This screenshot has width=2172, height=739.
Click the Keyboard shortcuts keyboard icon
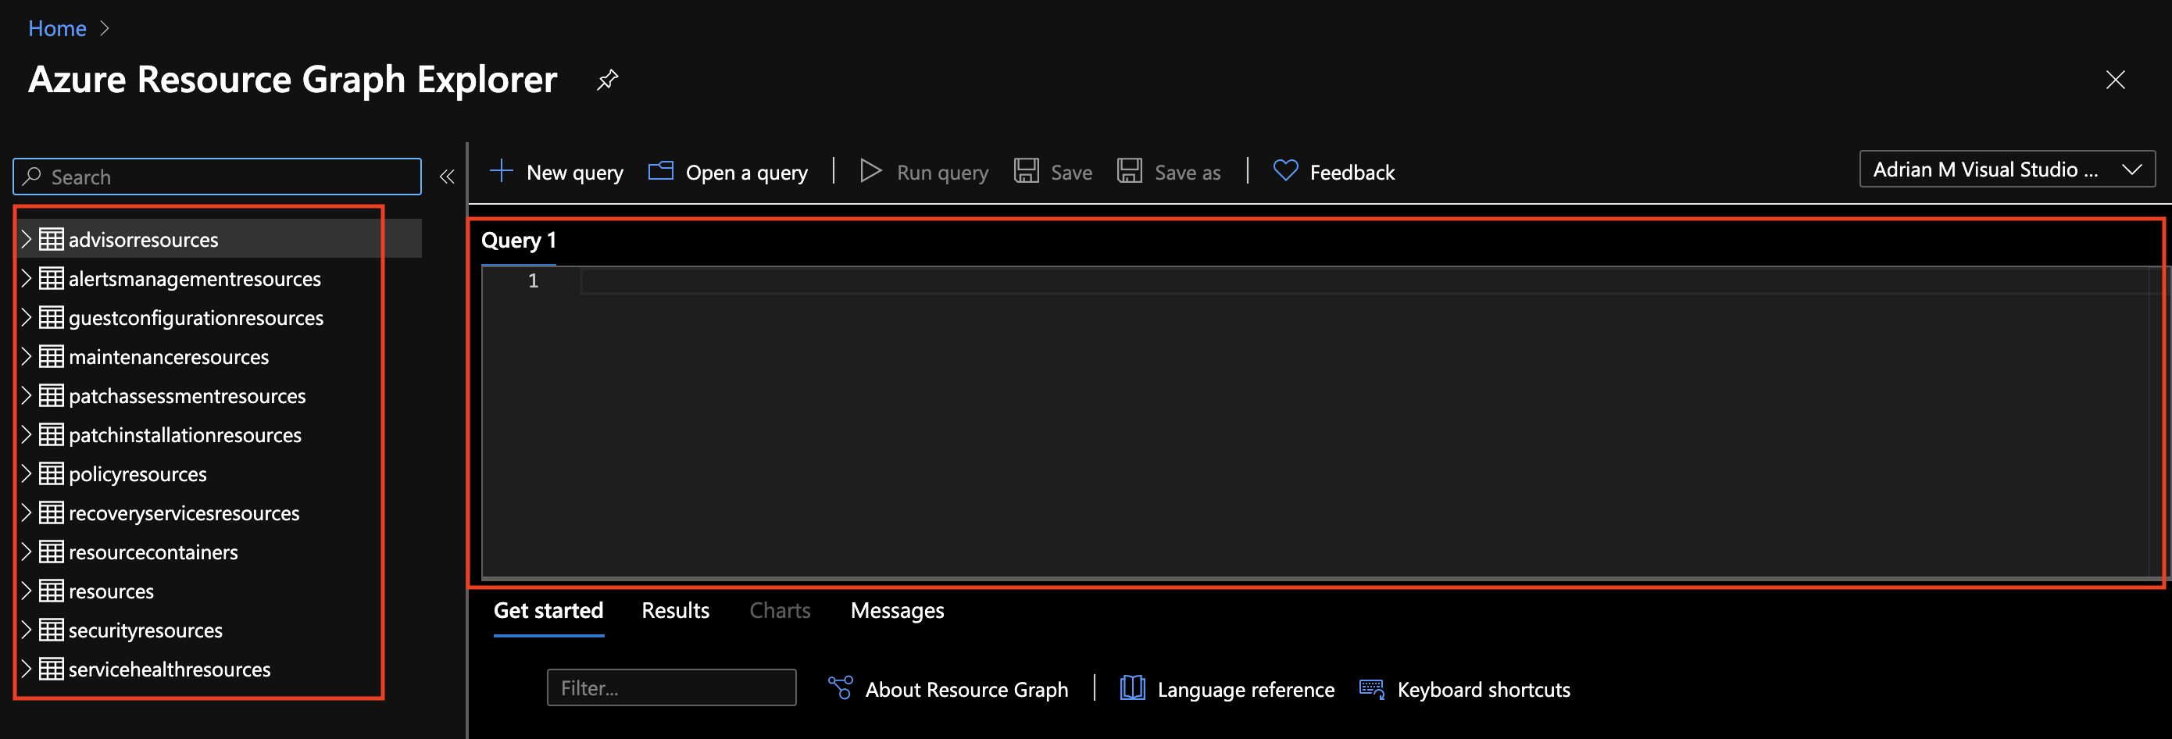(x=1372, y=689)
